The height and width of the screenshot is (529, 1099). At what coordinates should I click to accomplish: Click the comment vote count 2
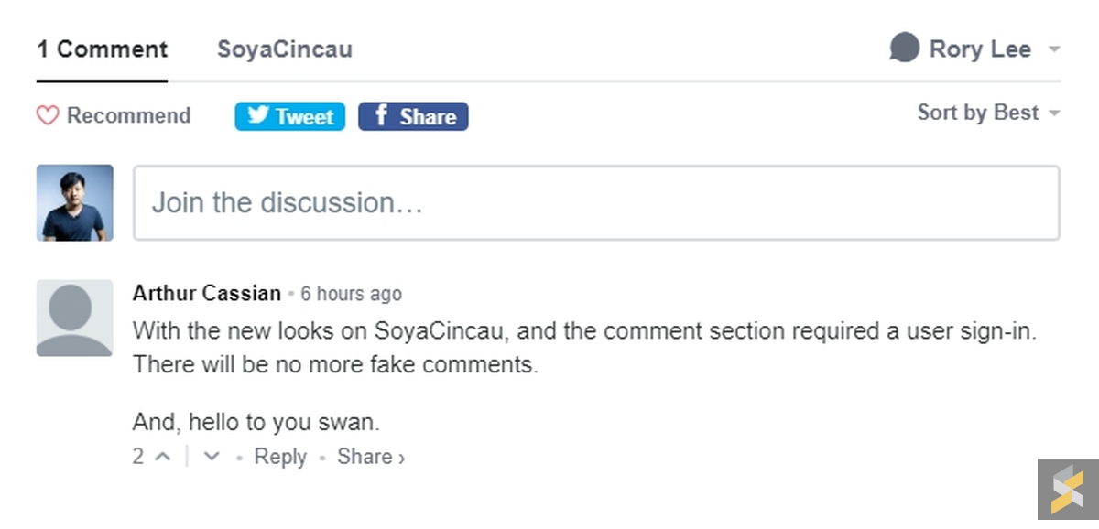[138, 456]
